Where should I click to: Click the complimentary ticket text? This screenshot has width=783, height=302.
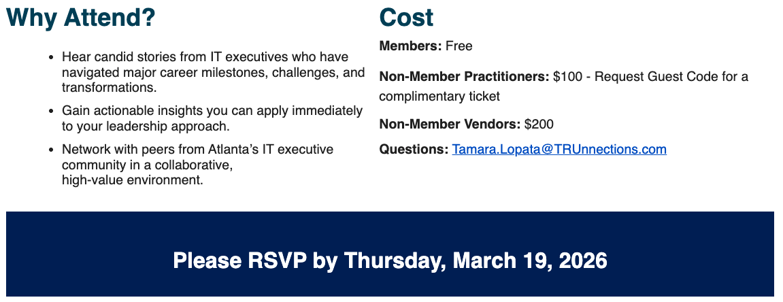pos(439,97)
